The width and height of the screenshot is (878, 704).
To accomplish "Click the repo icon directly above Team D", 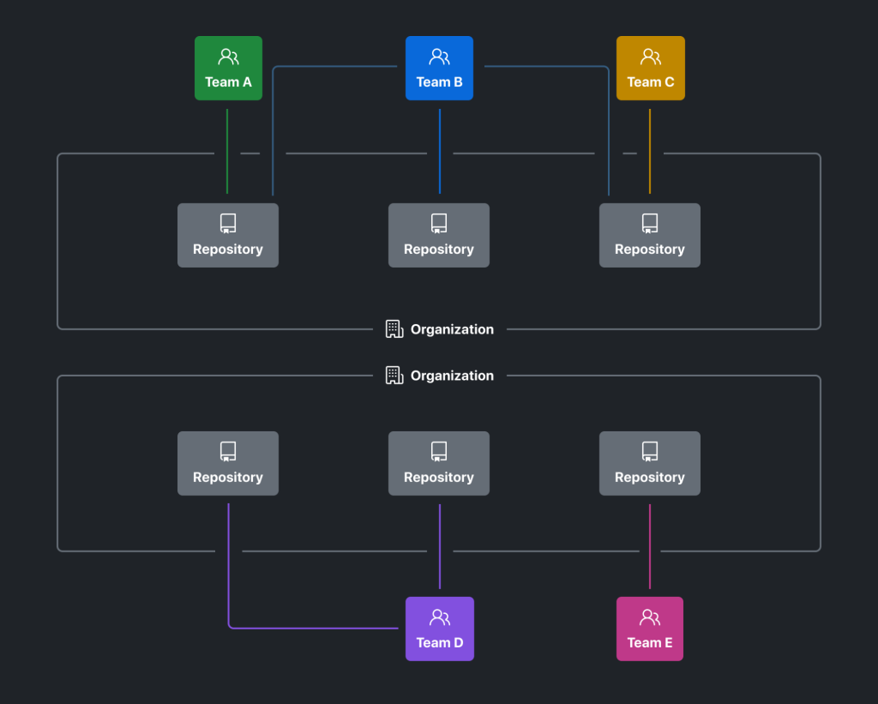I will pos(439,452).
